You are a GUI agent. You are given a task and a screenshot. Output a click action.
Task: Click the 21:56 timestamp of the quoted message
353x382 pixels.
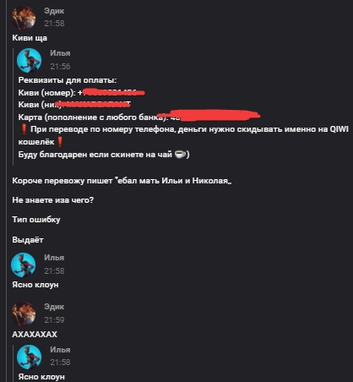pyautogui.click(x=60, y=66)
